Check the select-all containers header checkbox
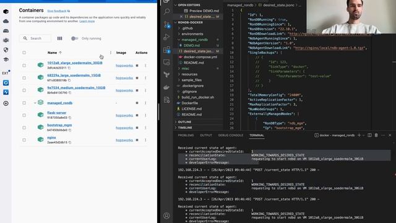Screen dimensions: 396x223 pyautogui.click(x=24, y=53)
